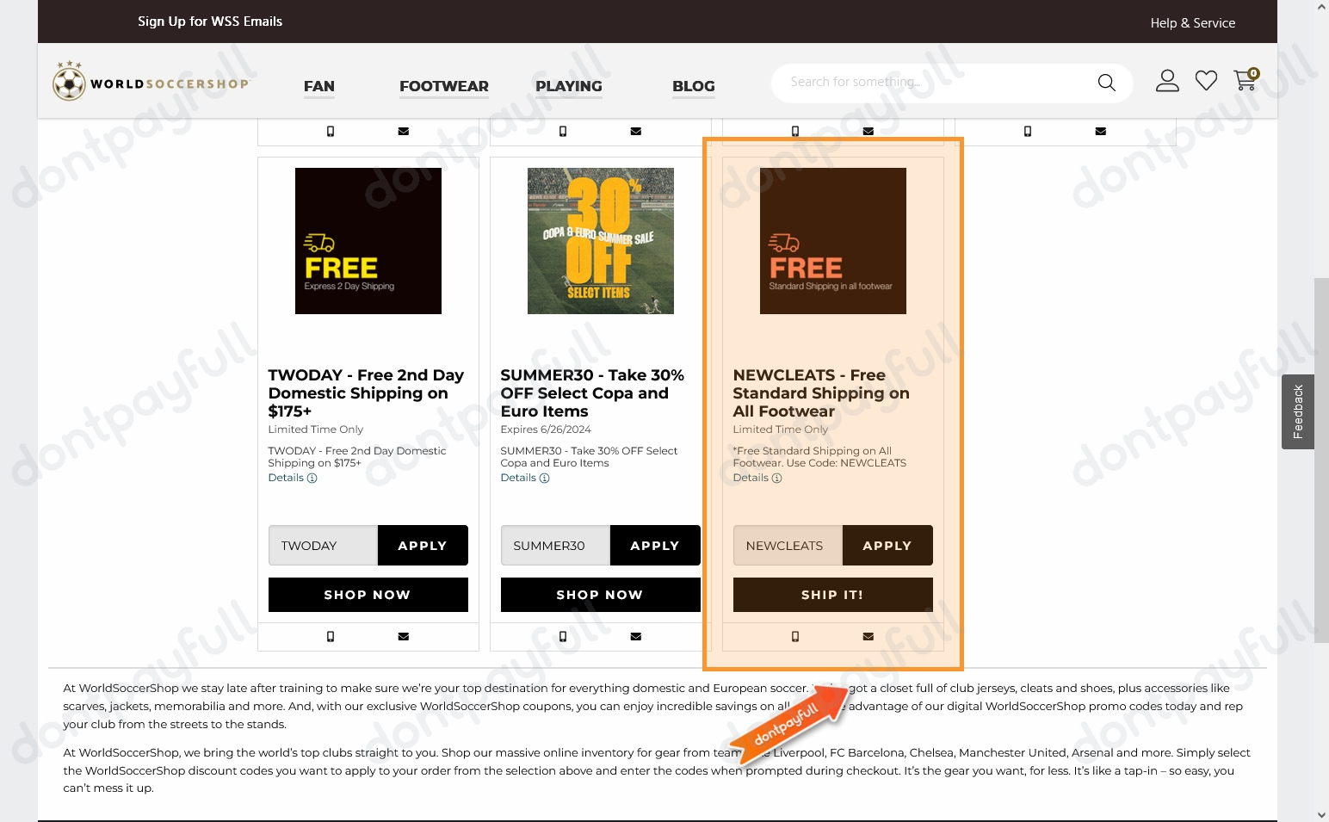Expand Details for NEWCLEATS coupon

[x=757, y=478]
